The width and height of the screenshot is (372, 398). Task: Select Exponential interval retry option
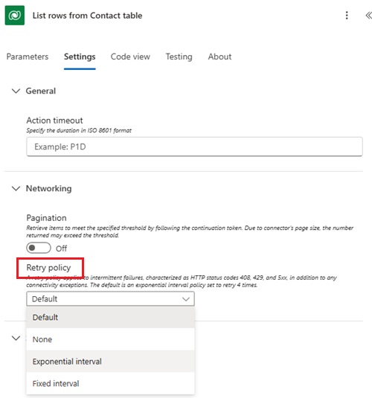110,362
